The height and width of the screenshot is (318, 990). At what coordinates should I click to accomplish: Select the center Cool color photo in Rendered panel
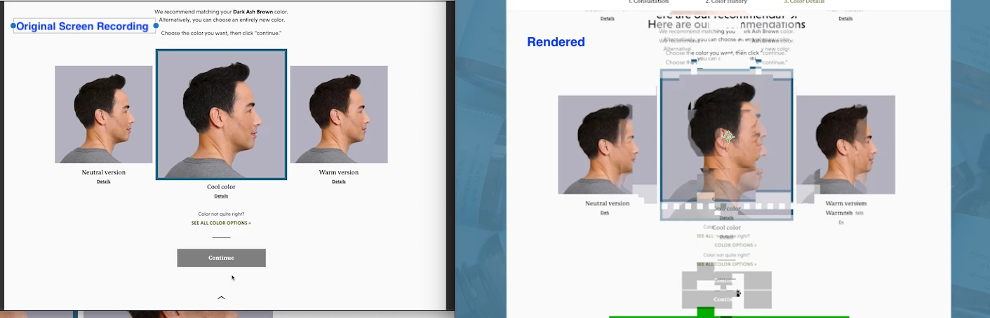coord(727,144)
